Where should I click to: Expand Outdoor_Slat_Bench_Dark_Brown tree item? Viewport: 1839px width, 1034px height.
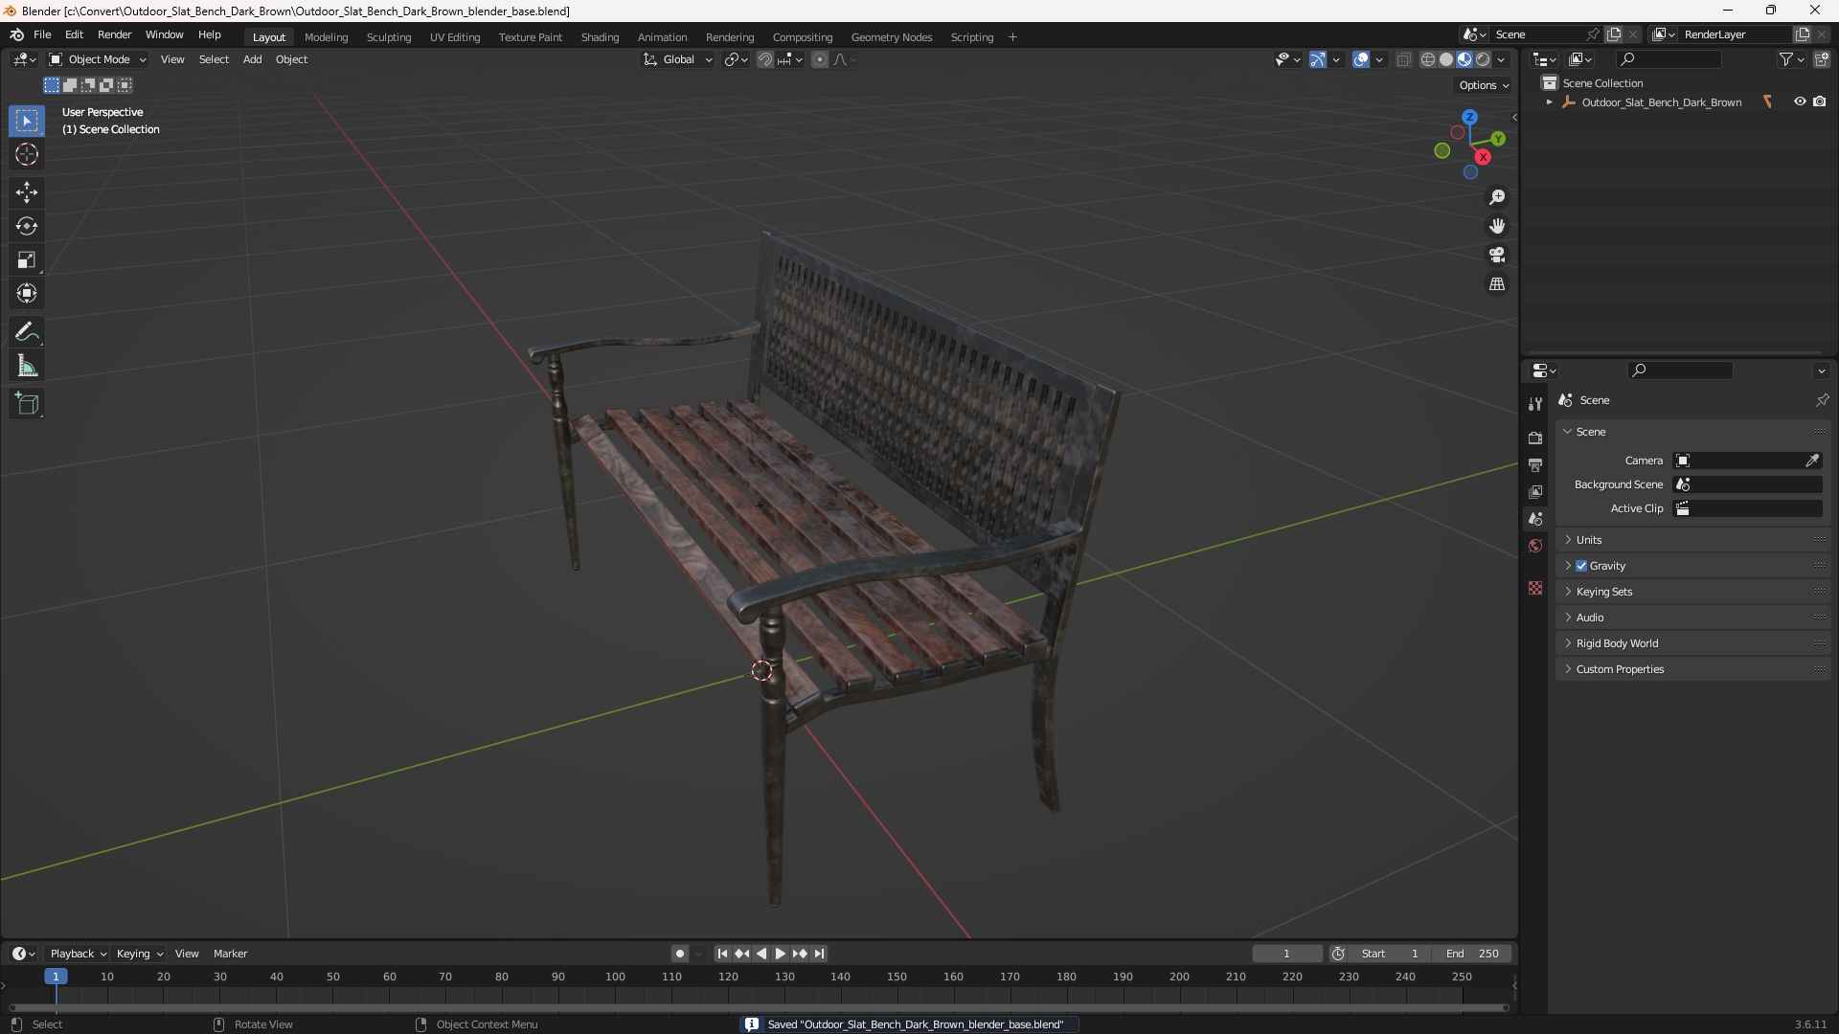tap(1550, 102)
